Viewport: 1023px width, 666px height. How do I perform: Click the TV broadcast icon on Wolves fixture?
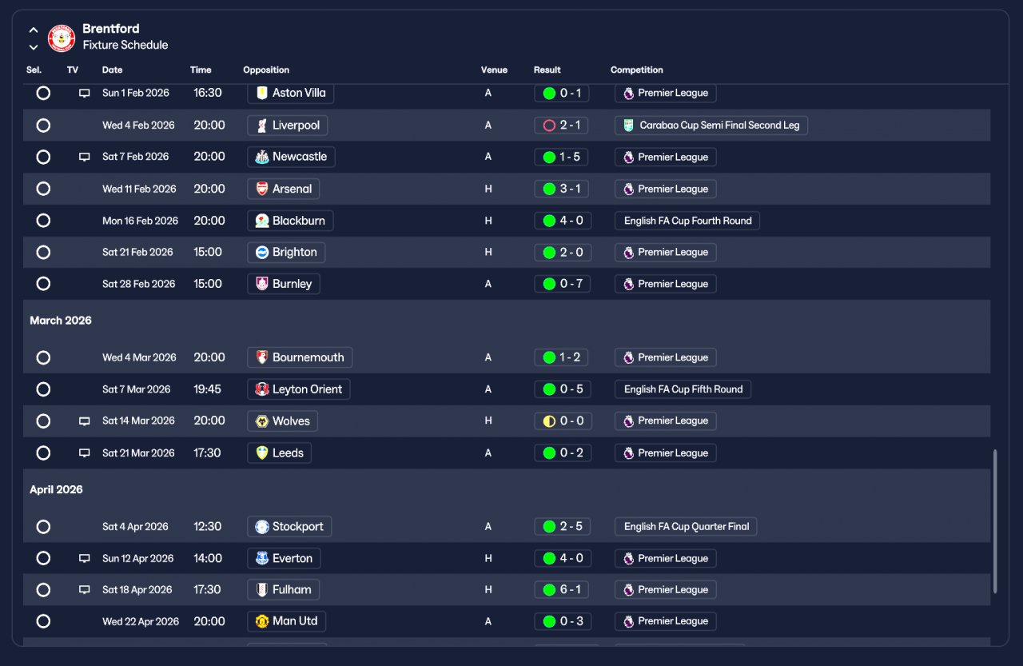coord(84,421)
